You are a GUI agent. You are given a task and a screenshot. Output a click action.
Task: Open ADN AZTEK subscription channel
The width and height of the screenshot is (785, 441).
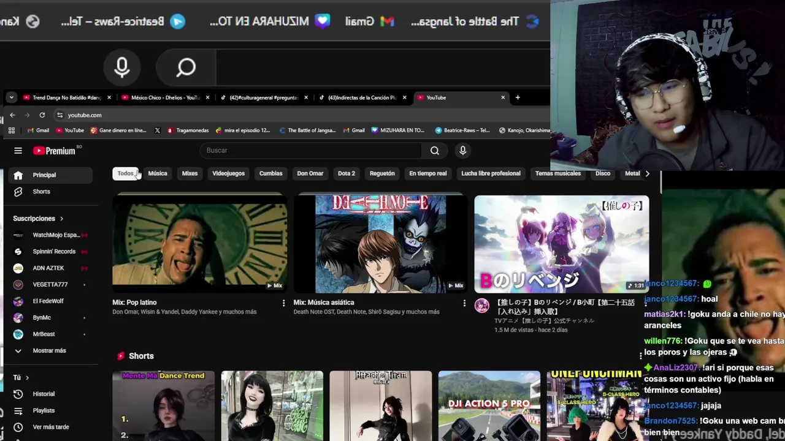[x=50, y=268]
